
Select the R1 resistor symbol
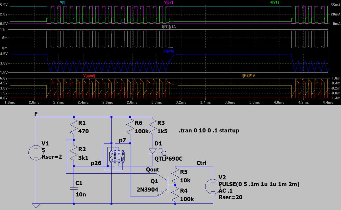pyautogui.click(x=73, y=126)
